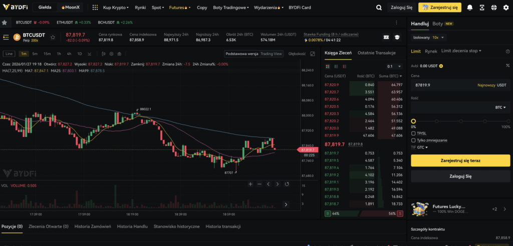Add BTCUSDT to favorites with star
Image resolution: width=513 pixels, height=246 pixels.
53,37
